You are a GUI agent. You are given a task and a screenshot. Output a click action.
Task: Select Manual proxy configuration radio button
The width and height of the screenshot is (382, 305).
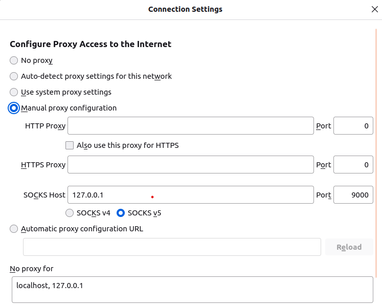(14, 108)
